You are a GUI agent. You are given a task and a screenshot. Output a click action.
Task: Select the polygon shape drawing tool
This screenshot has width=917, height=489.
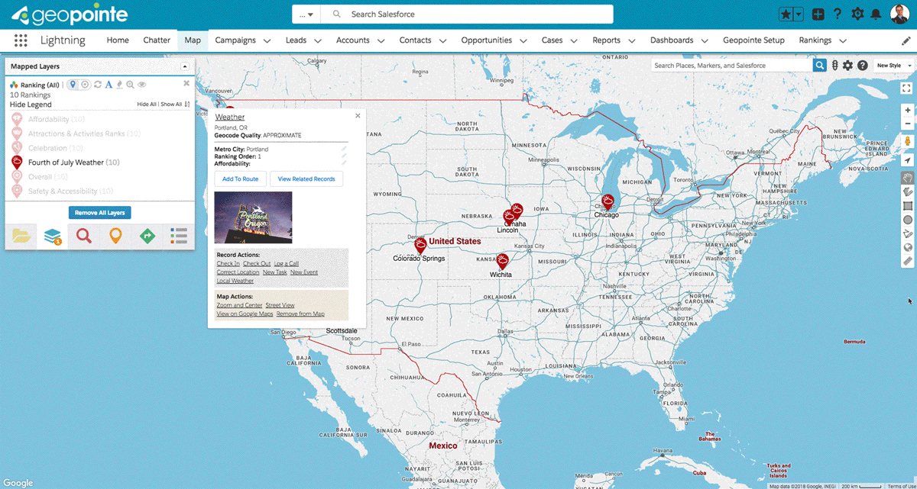pyautogui.click(x=907, y=191)
